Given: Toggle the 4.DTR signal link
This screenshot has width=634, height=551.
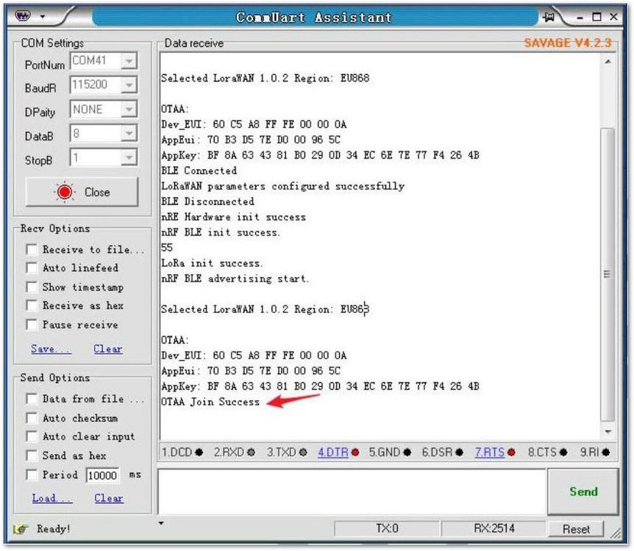Looking at the screenshot, I should click(332, 452).
